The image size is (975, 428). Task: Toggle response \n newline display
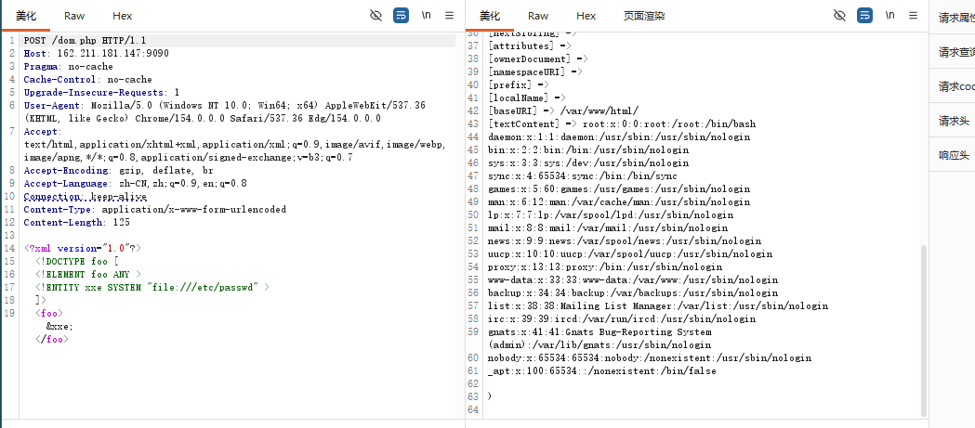(x=889, y=15)
